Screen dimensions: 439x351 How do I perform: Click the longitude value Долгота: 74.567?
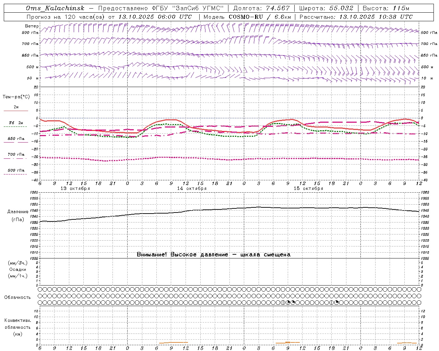click(261, 8)
